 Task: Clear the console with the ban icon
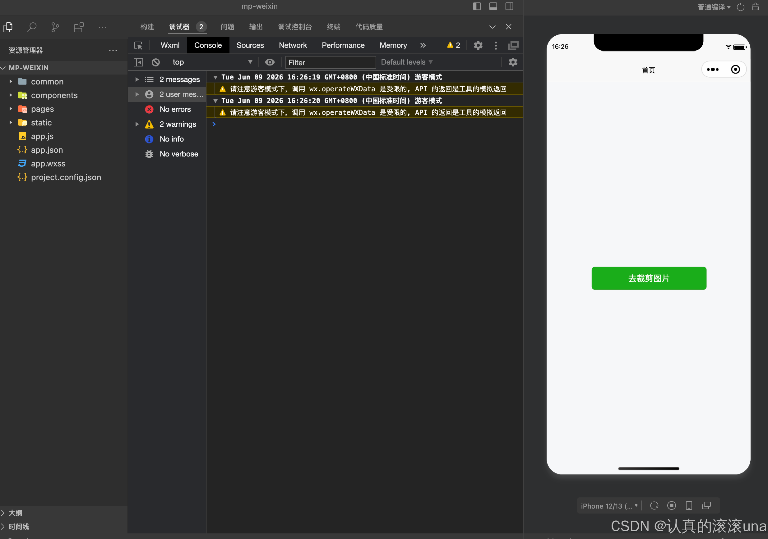(x=155, y=62)
